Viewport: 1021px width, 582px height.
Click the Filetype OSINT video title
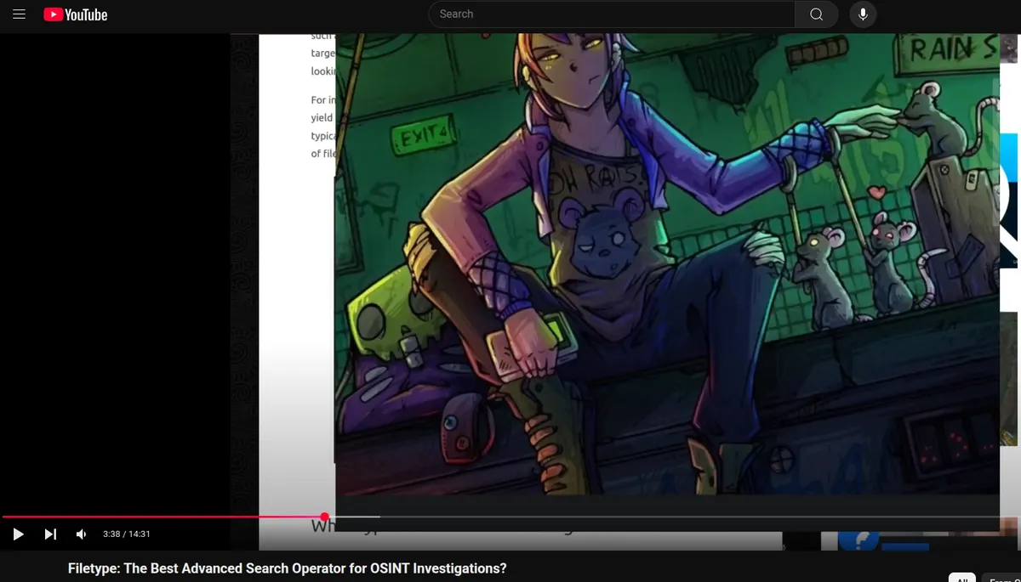point(287,568)
